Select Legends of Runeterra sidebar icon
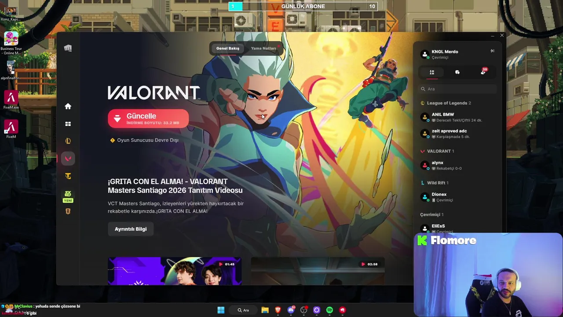 tap(68, 211)
